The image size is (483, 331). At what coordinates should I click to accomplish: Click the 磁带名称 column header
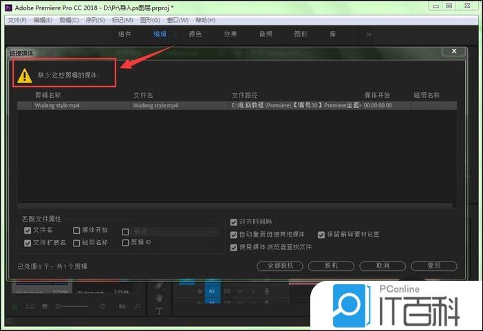[x=427, y=95]
